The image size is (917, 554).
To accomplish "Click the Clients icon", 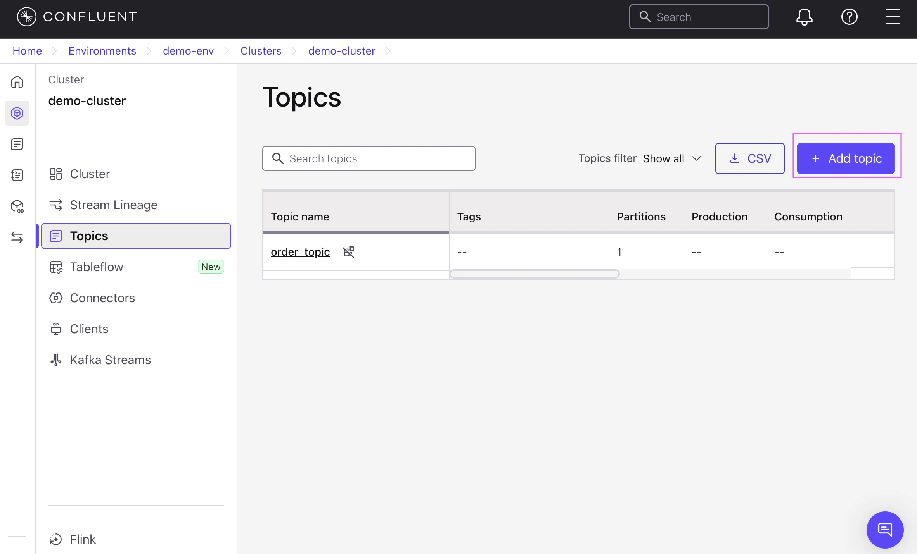I will point(56,329).
